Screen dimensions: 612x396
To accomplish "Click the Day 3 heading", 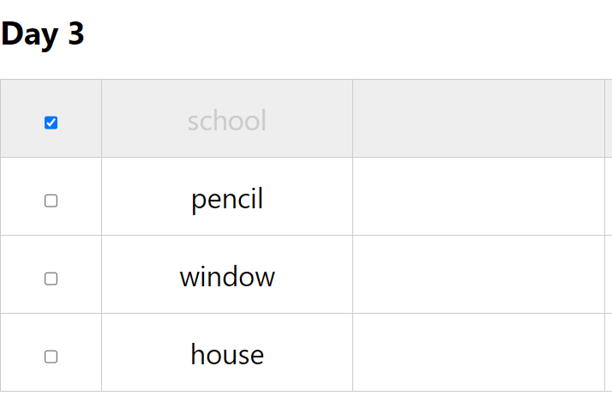I will [x=43, y=34].
